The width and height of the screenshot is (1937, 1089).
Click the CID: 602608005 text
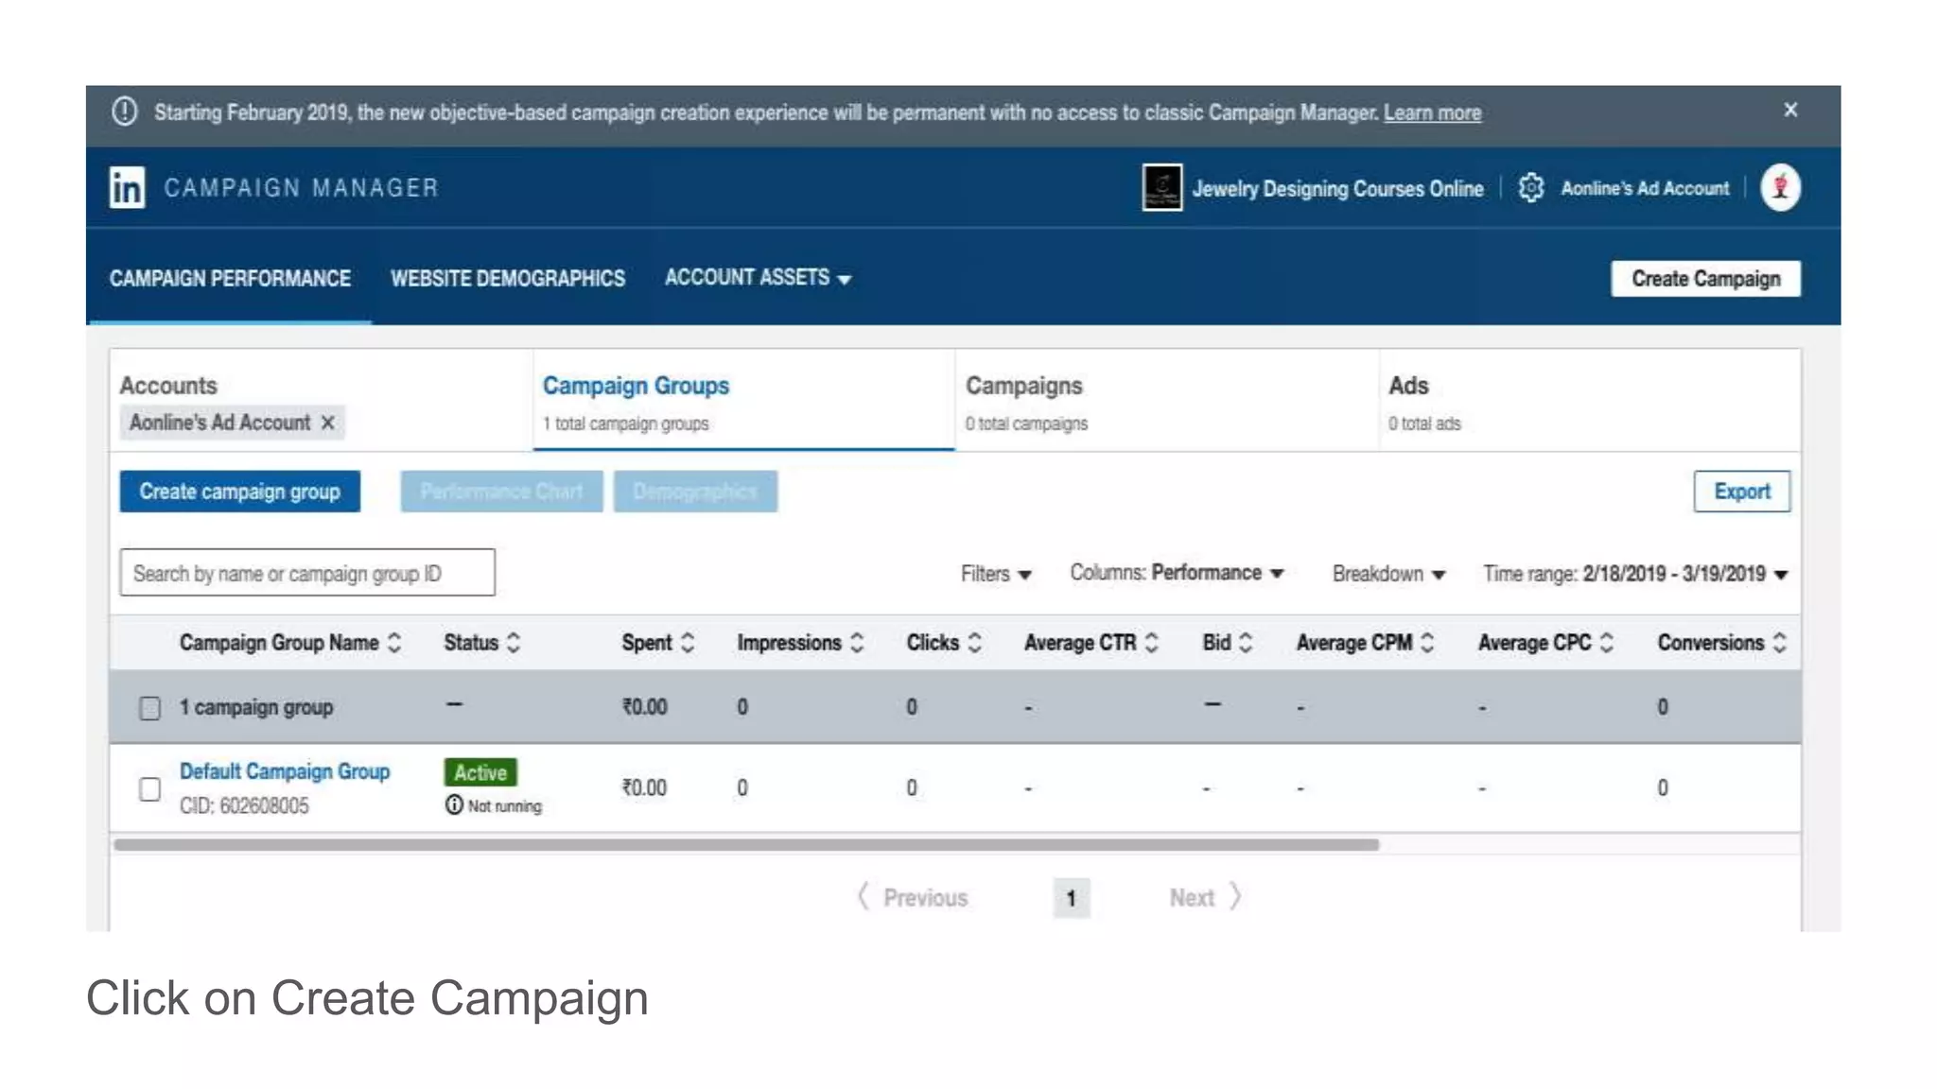[244, 805]
